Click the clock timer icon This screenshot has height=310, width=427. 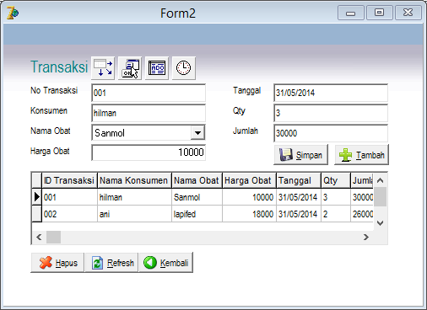pos(184,68)
